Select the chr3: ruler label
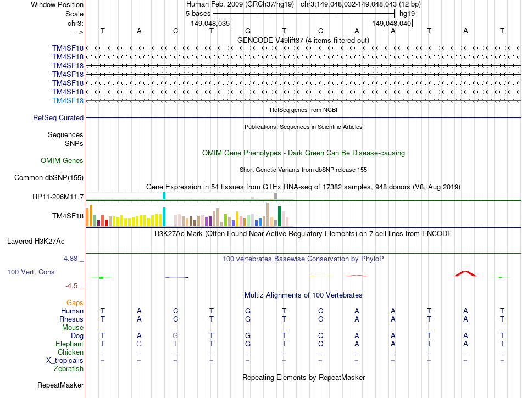The height and width of the screenshot is (398, 522). pyautogui.click(x=75, y=23)
